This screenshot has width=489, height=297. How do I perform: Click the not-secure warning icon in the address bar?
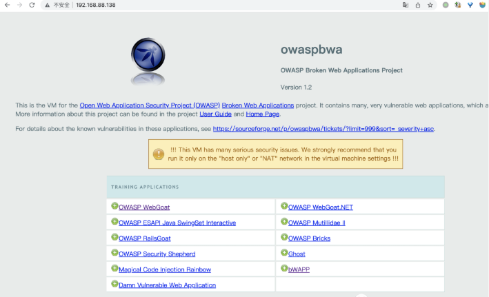tap(48, 5)
